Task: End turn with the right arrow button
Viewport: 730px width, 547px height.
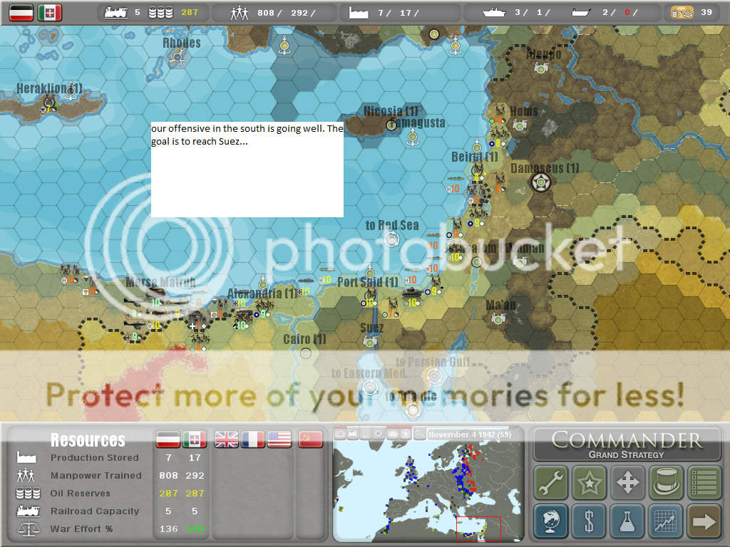Action: [704, 521]
